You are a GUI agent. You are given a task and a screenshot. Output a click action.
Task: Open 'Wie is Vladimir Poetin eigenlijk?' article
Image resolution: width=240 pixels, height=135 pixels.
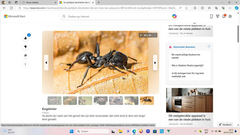(187, 65)
